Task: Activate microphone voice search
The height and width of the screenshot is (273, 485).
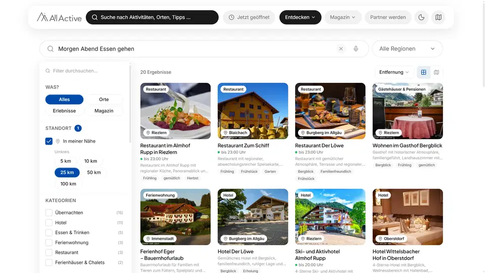Action: 356,49
